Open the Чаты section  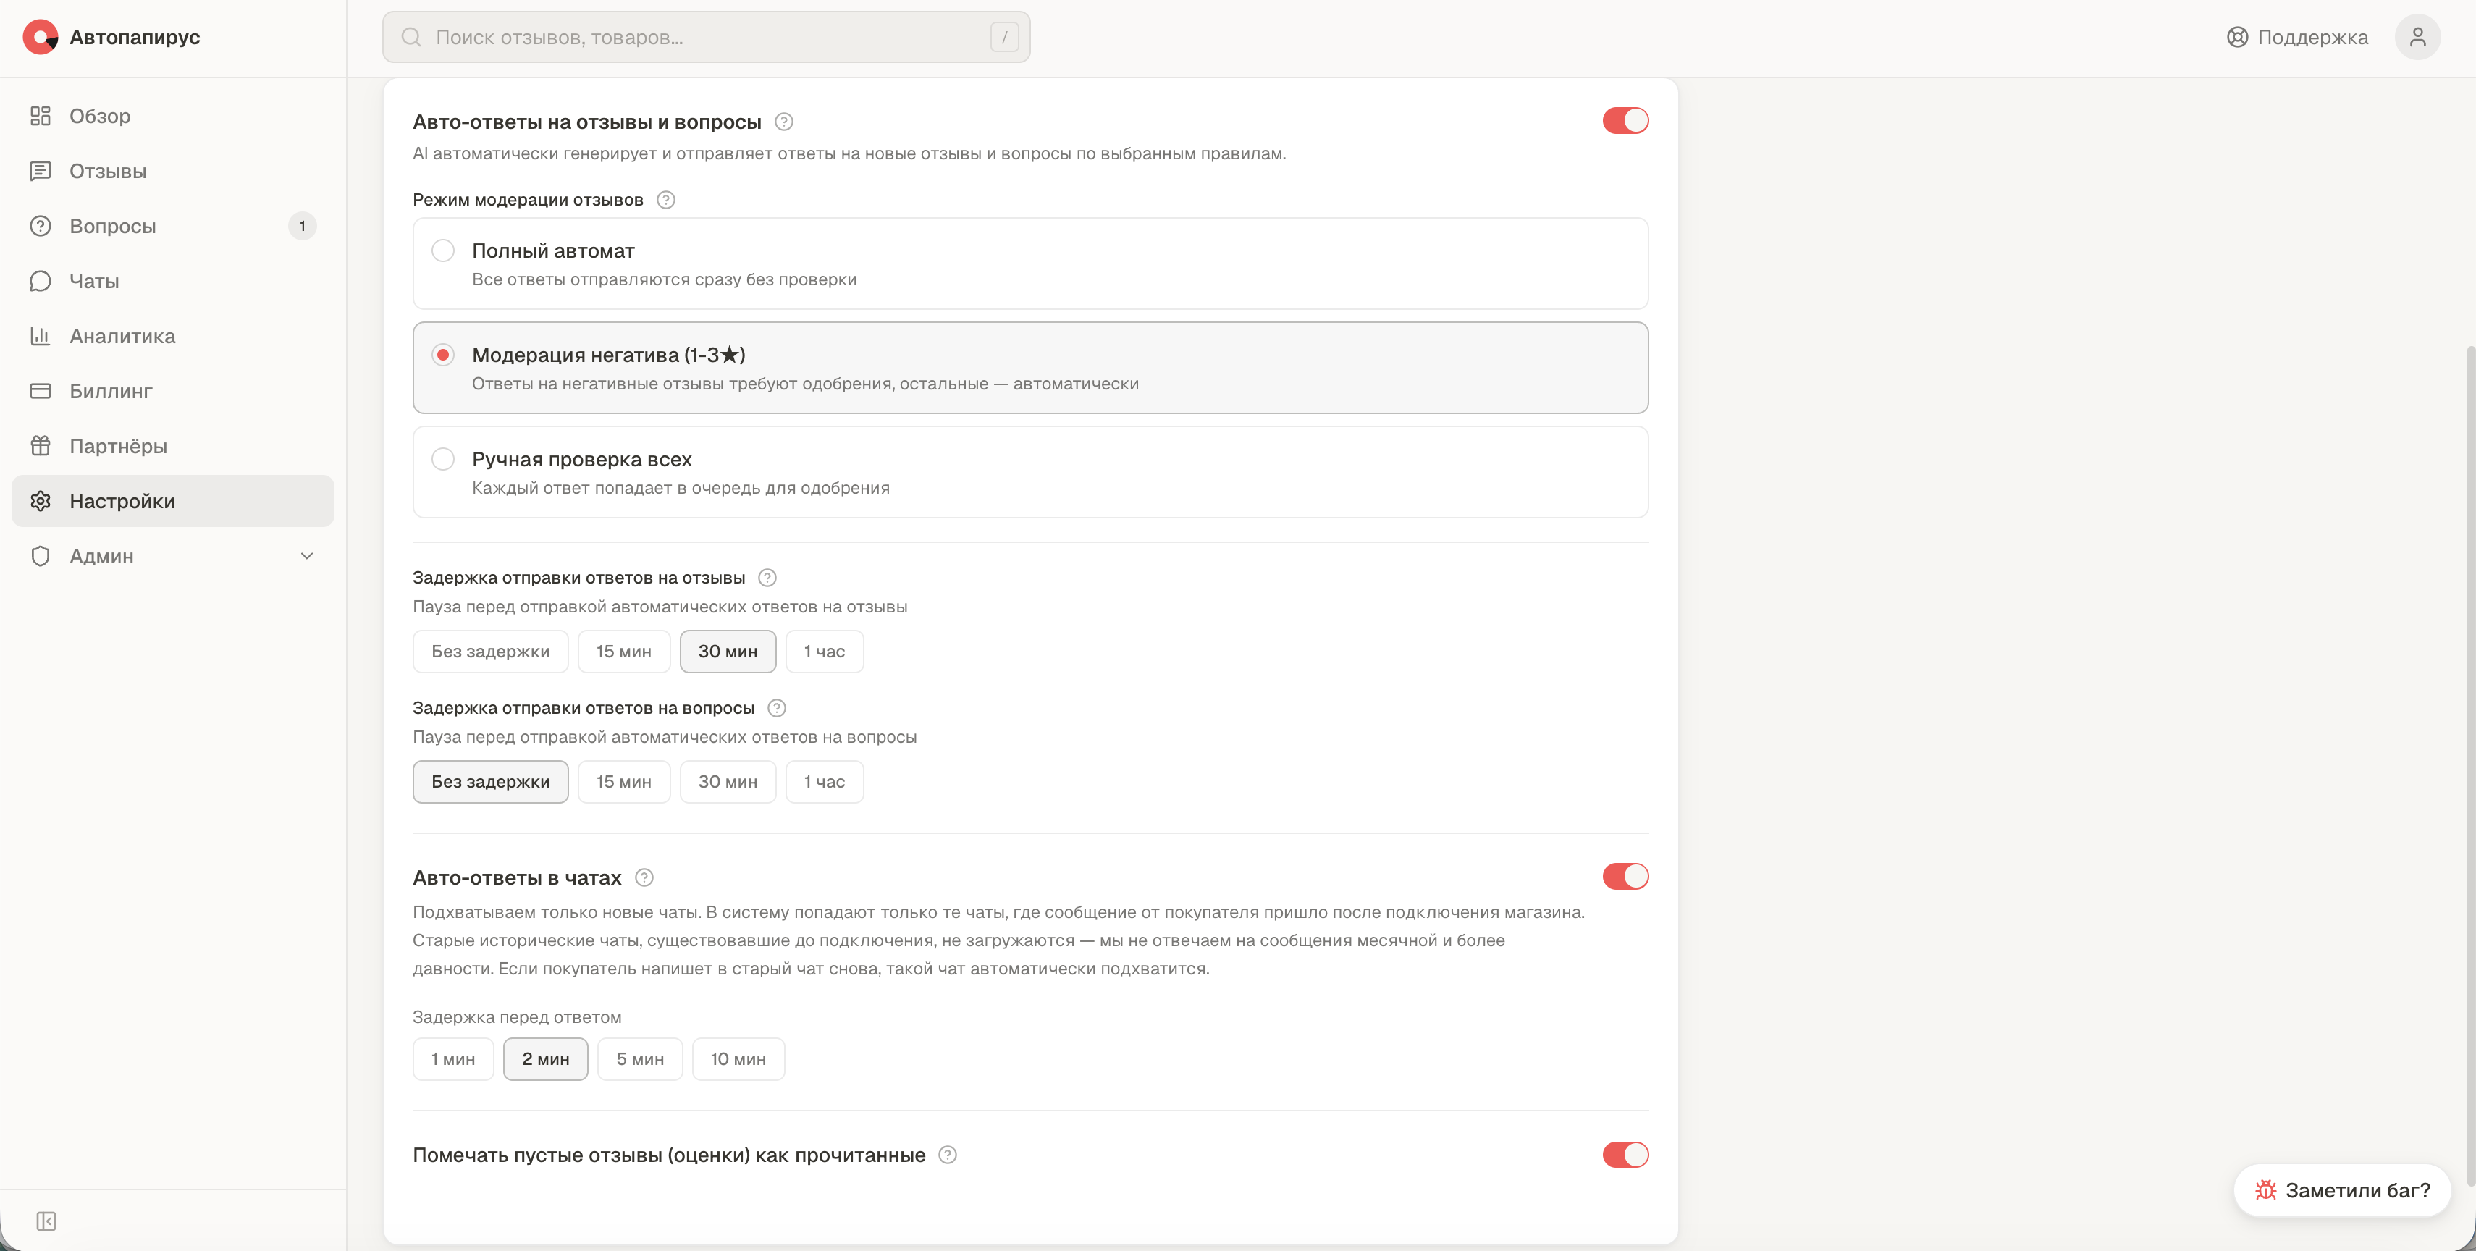click(x=173, y=281)
